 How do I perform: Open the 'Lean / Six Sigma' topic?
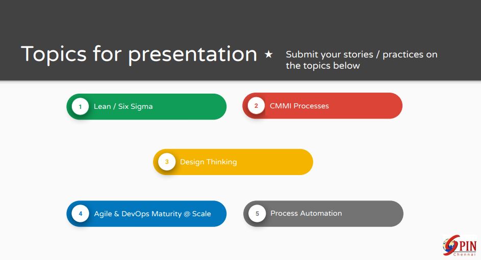(x=123, y=107)
